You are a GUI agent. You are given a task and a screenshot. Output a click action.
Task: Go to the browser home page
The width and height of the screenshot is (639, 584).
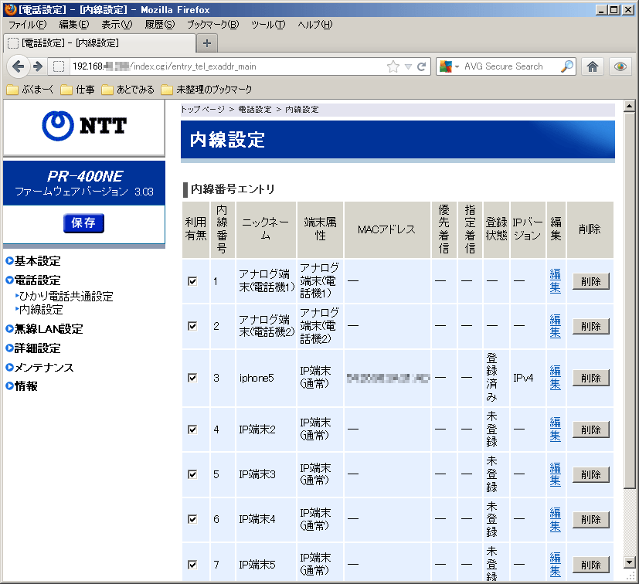(x=593, y=66)
